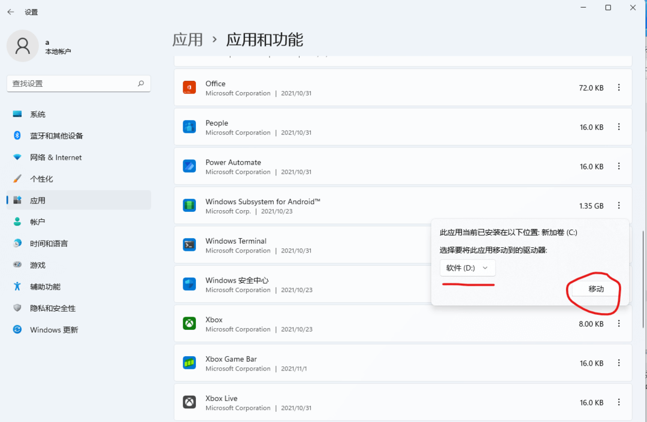Click the Xbox Live app icon
The width and height of the screenshot is (647, 422).
[189, 402]
